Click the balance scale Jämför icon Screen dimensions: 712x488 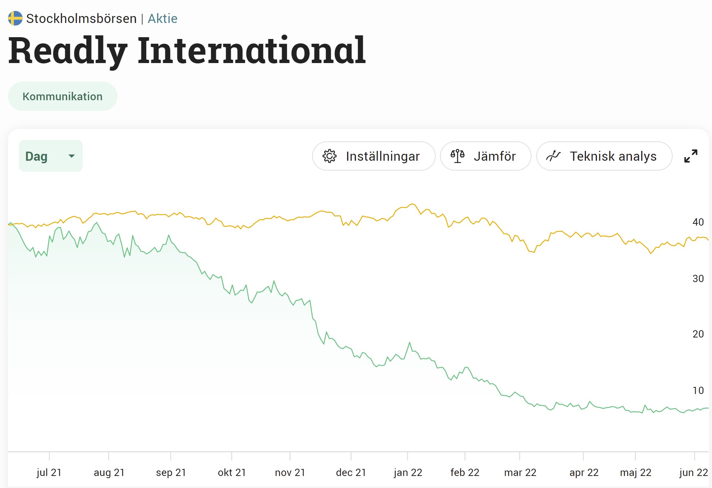458,156
